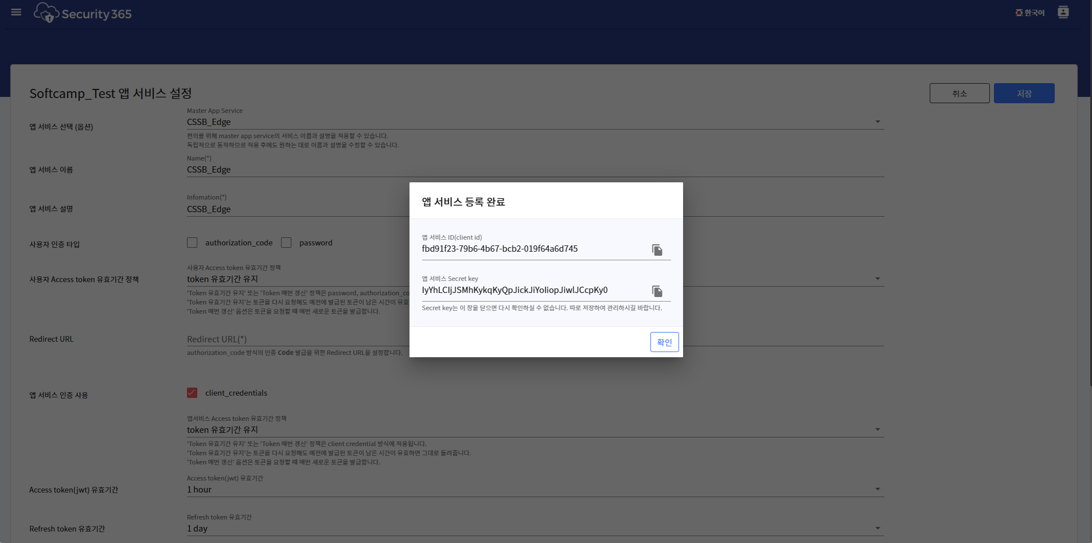Click the 저장 save button
Image resolution: width=1092 pixels, height=543 pixels.
1024,93
